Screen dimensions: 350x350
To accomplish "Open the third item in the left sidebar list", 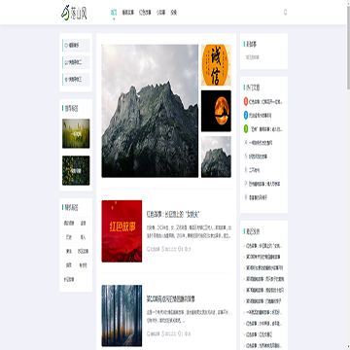I will coord(76,79).
